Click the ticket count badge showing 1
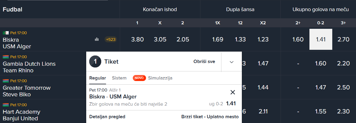356x123 pixels. click(x=95, y=62)
